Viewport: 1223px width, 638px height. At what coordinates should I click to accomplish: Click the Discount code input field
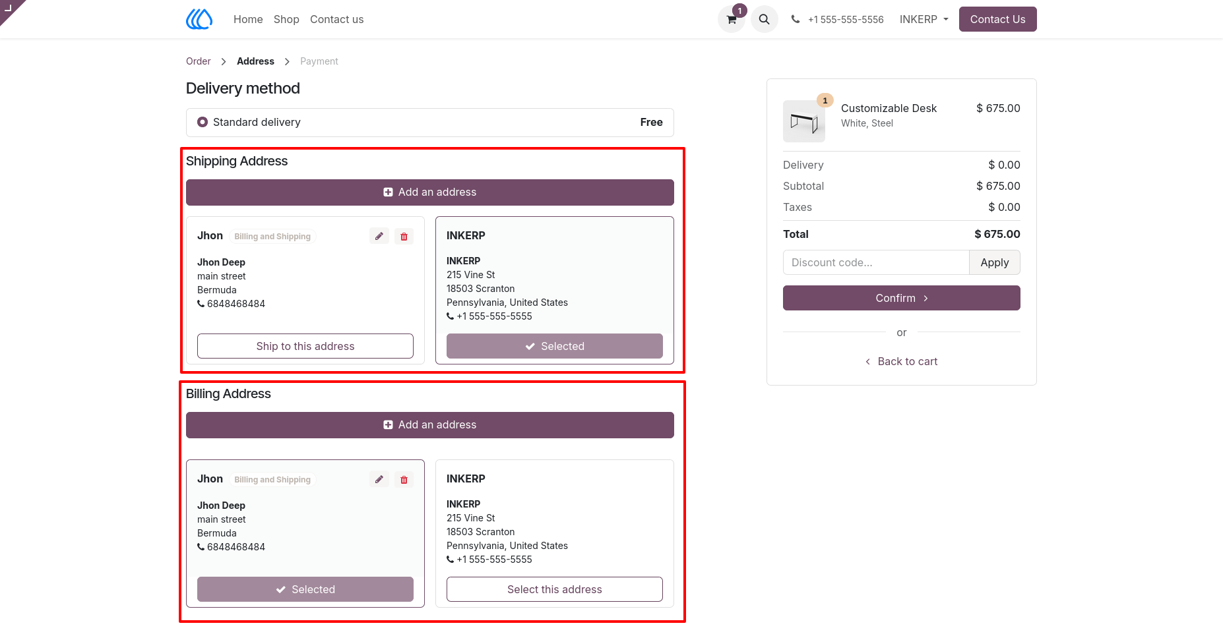coord(876,262)
